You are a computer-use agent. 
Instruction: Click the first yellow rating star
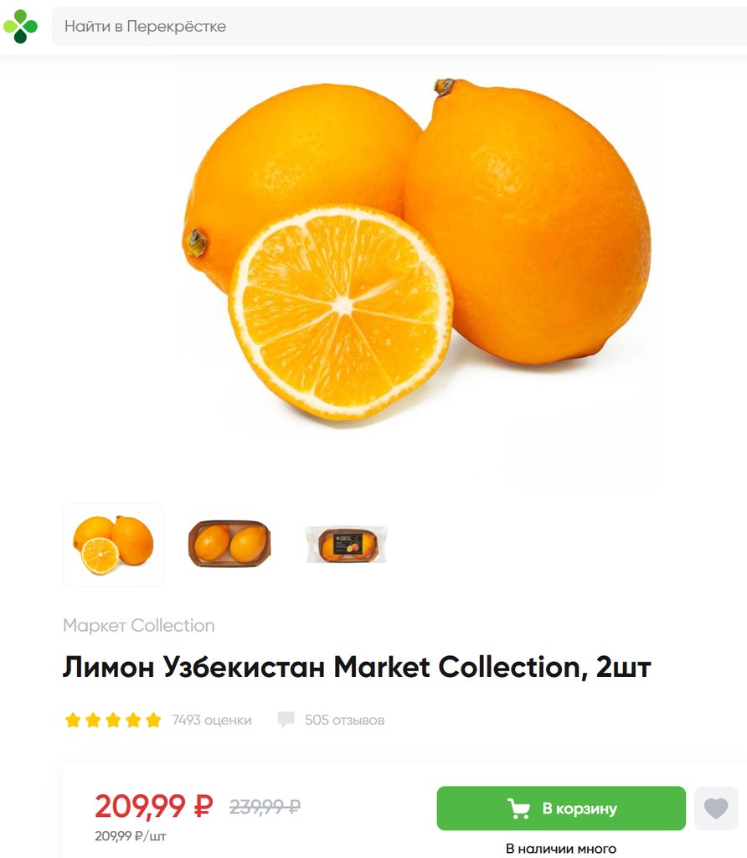pyautogui.click(x=73, y=720)
